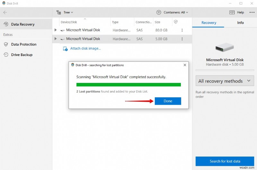Switch to the Info tab

(x=240, y=23)
